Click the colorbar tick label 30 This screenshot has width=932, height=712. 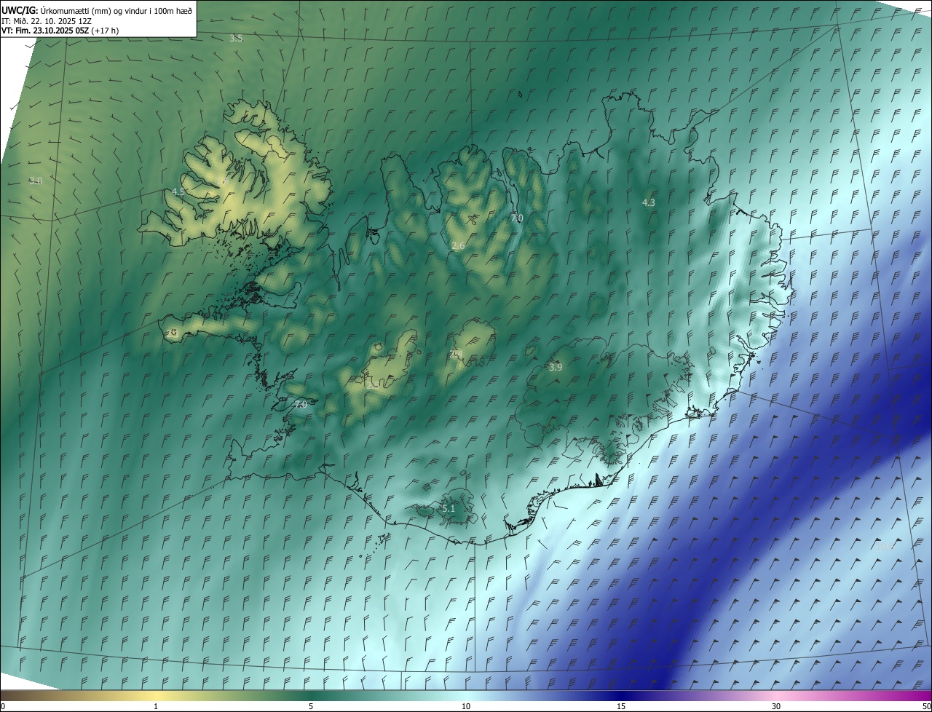(776, 706)
